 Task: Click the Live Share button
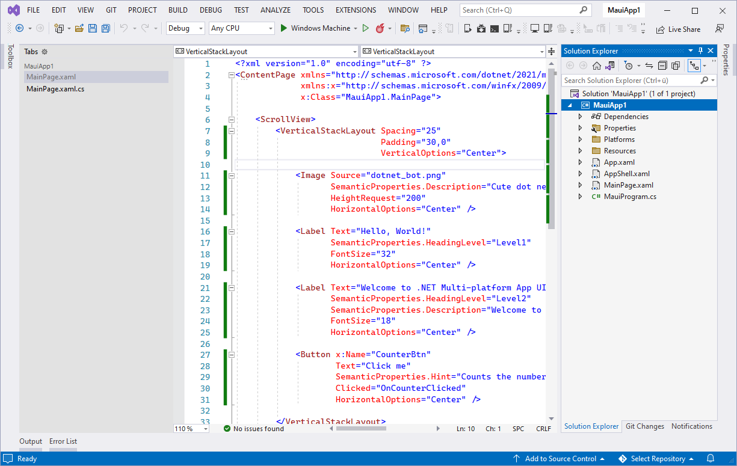[678, 29]
